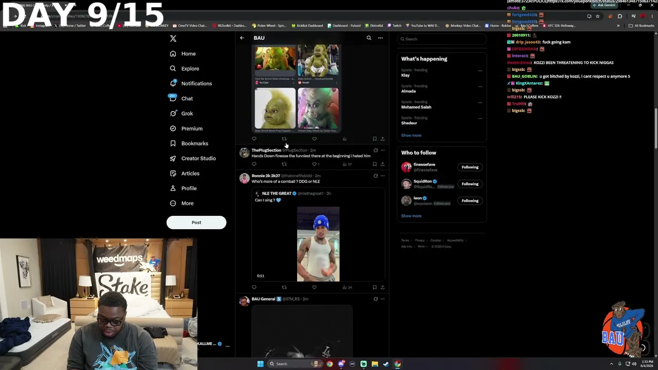Search within the BAU community

tap(369, 38)
